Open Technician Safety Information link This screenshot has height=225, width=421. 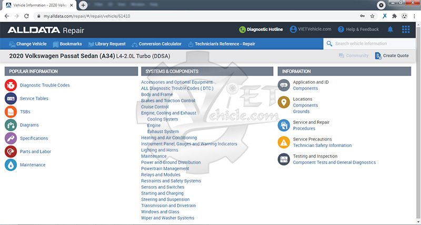[x=322, y=145]
